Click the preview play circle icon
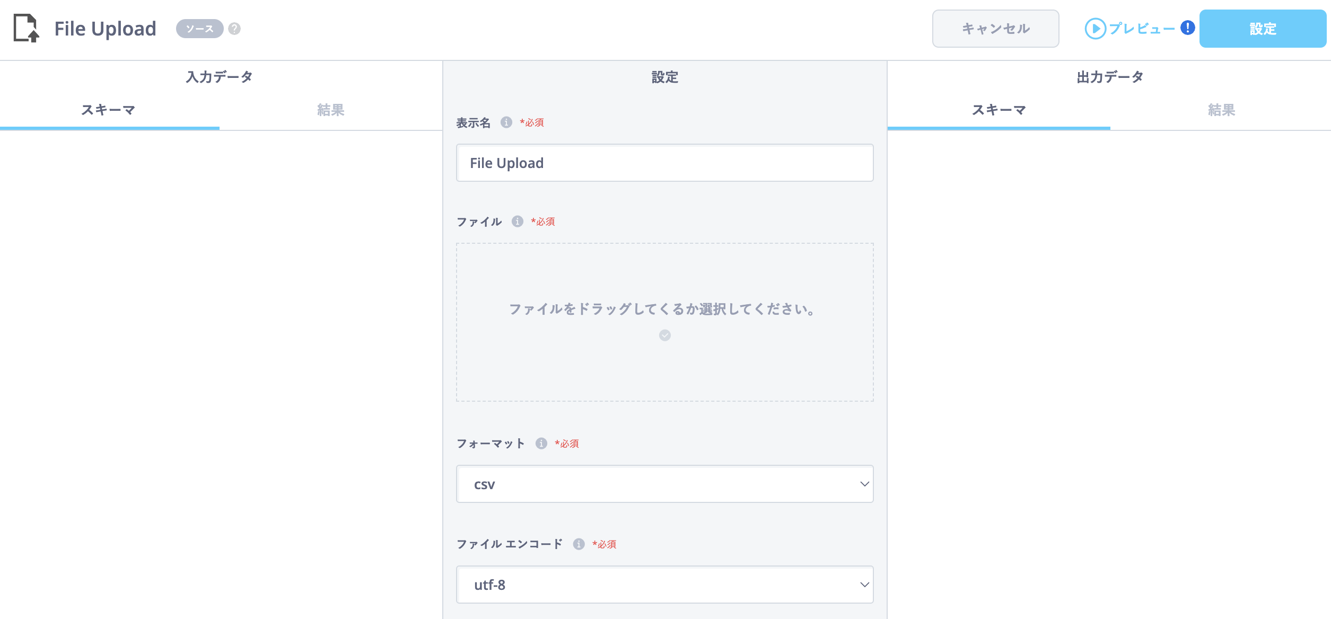1331x619 pixels. pos(1095,29)
